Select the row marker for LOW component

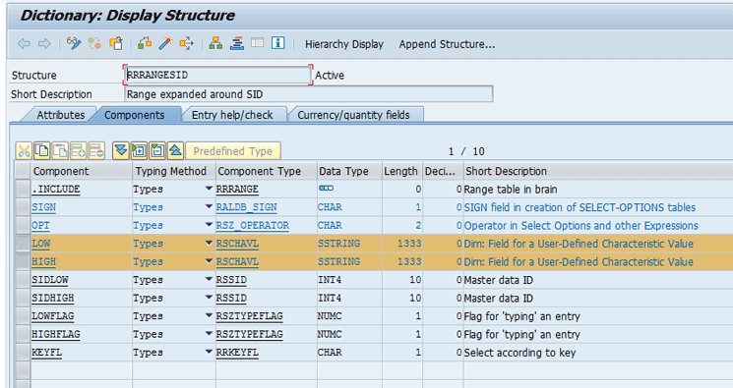point(23,244)
